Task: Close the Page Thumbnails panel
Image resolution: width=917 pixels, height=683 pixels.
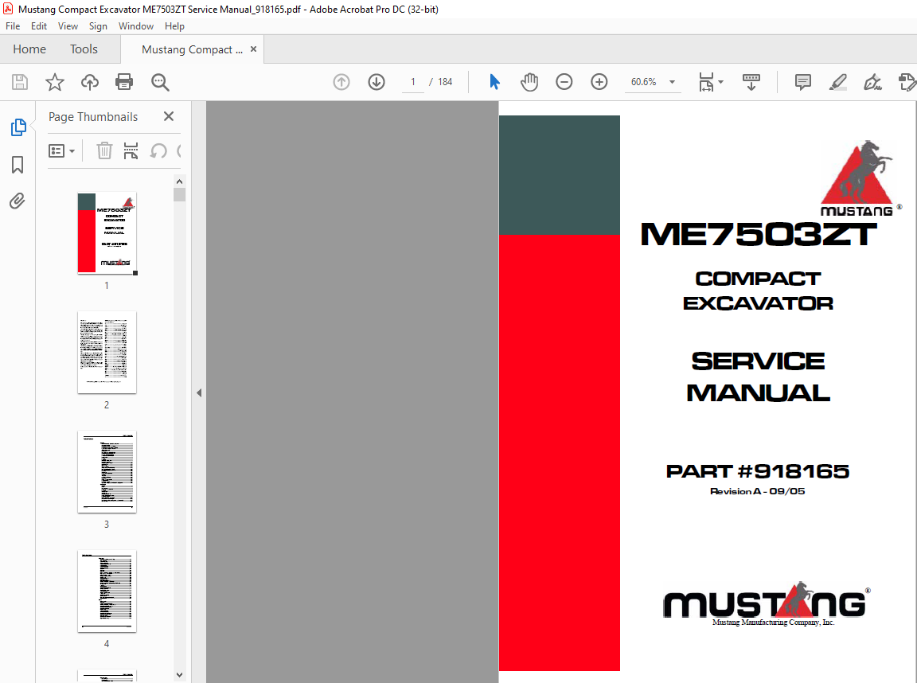Action: tap(169, 116)
